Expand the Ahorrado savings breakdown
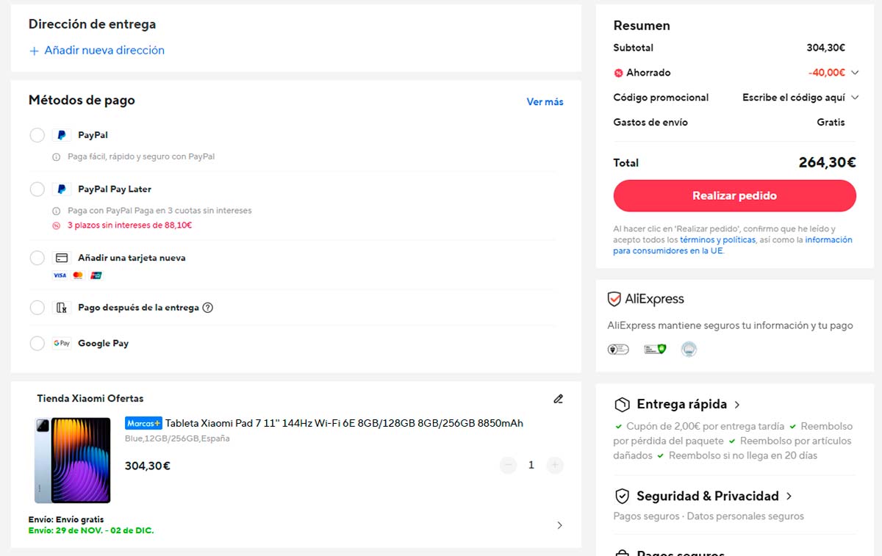Viewport: 882px width, 556px height. pyautogui.click(x=854, y=72)
